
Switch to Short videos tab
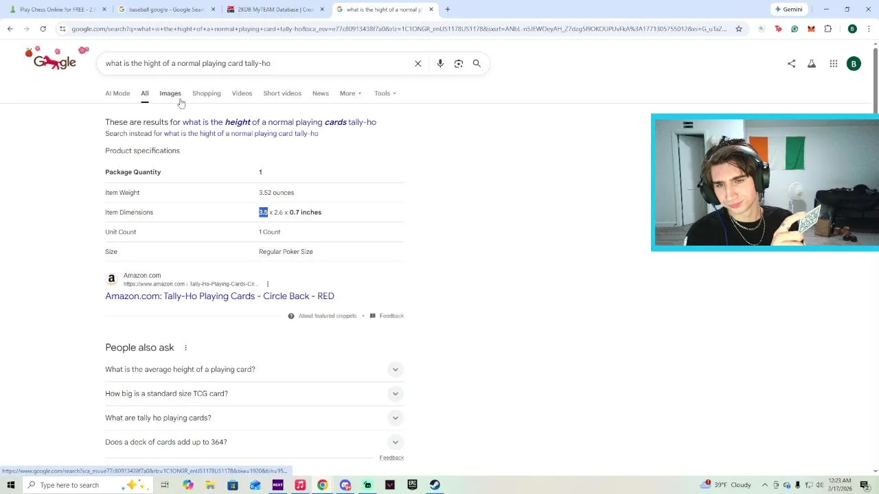(282, 93)
